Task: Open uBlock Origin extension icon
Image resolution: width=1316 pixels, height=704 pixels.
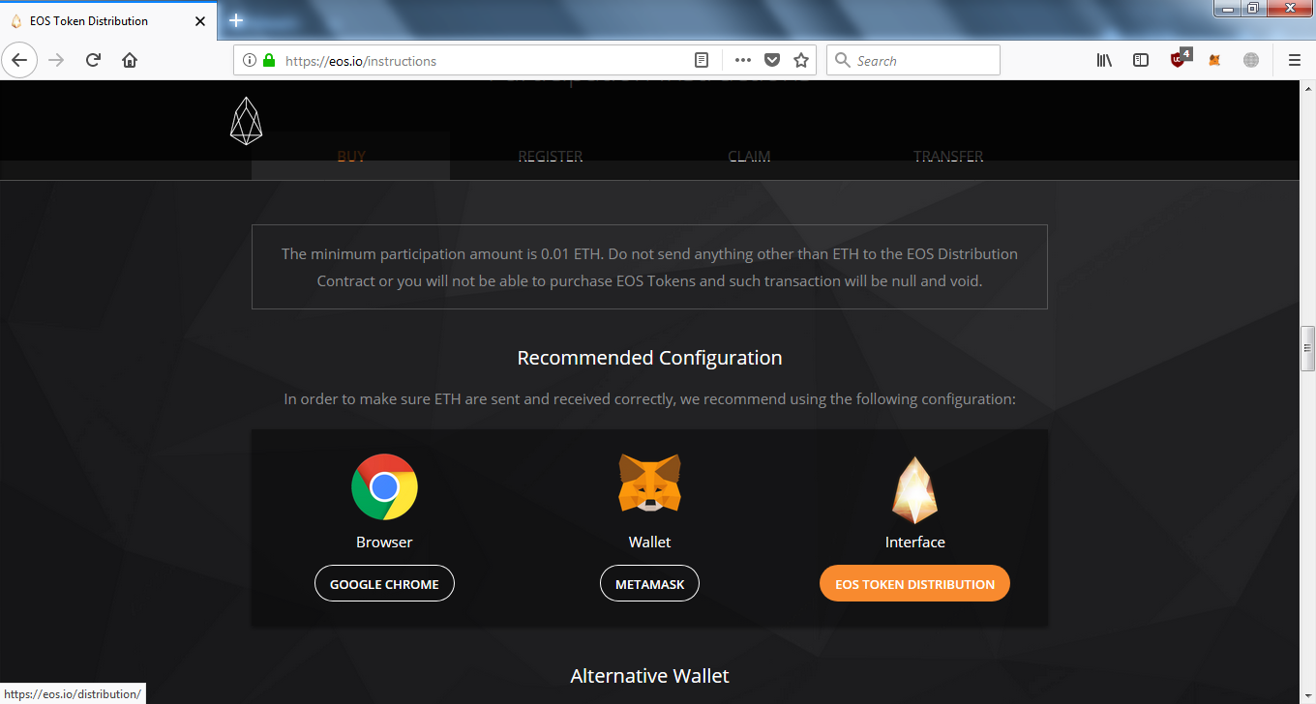Action: pos(1179,58)
